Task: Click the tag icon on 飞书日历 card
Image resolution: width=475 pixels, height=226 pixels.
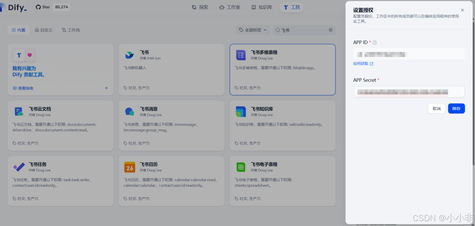Action: [125, 199]
